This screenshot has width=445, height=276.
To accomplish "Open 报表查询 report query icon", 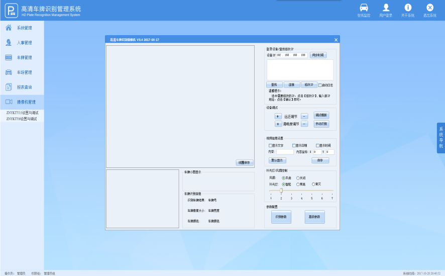I will 9,87.
